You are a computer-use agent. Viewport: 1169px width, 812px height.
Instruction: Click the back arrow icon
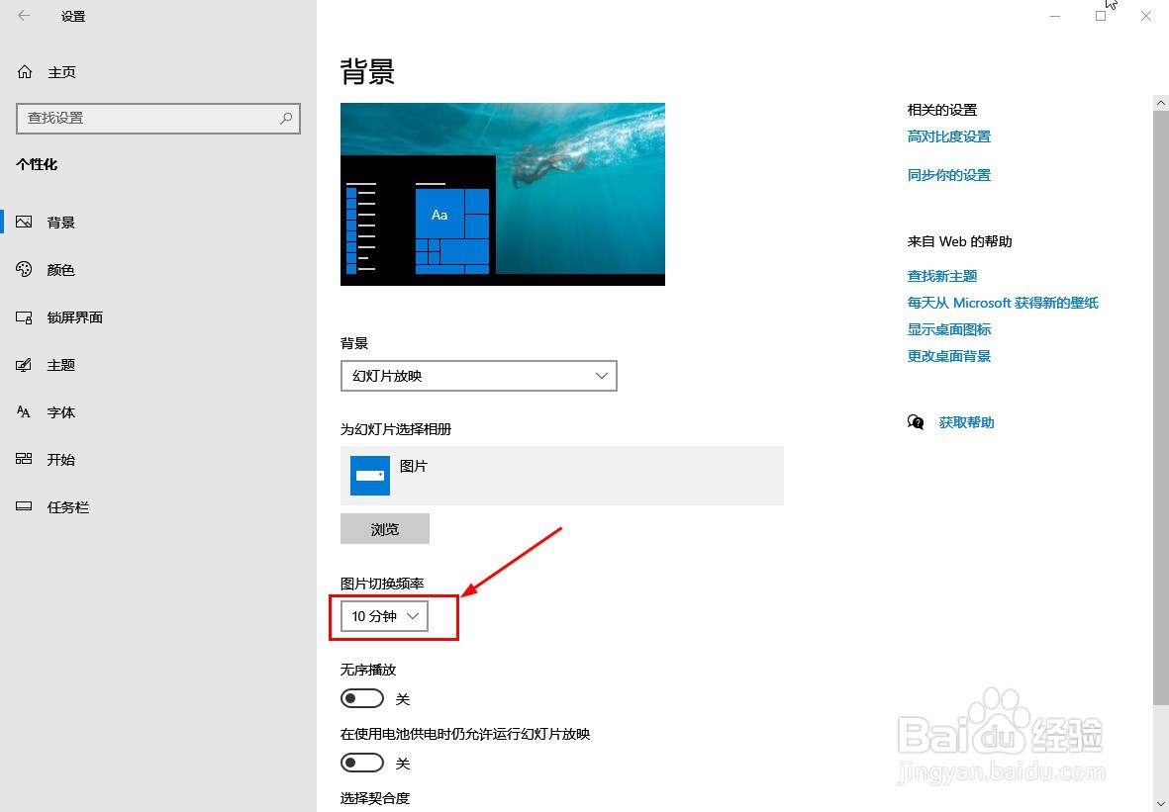coord(24,16)
